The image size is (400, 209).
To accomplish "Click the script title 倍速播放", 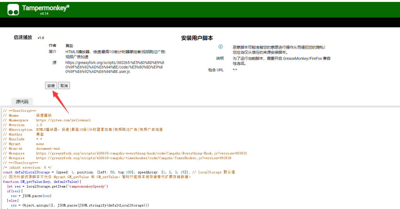I will point(23,37).
